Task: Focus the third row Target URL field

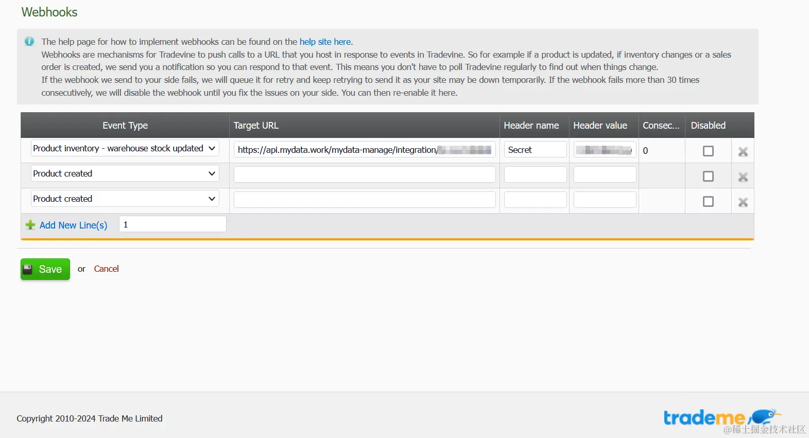Action: 365,200
